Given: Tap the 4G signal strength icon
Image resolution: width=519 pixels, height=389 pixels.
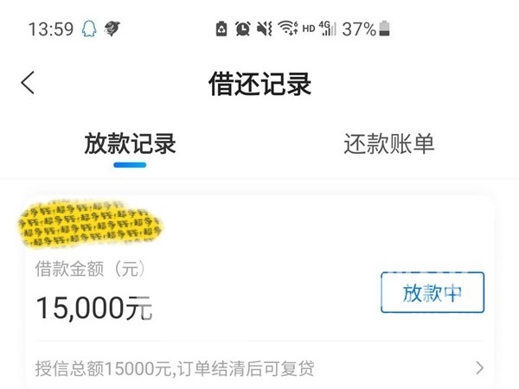Looking at the screenshot, I should [327, 29].
